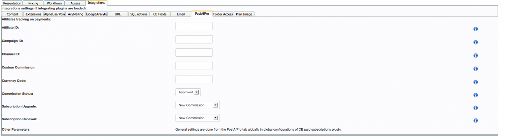Click the info icon for Custom Commission
The width and height of the screenshot is (505, 140).
pyautogui.click(x=475, y=69)
